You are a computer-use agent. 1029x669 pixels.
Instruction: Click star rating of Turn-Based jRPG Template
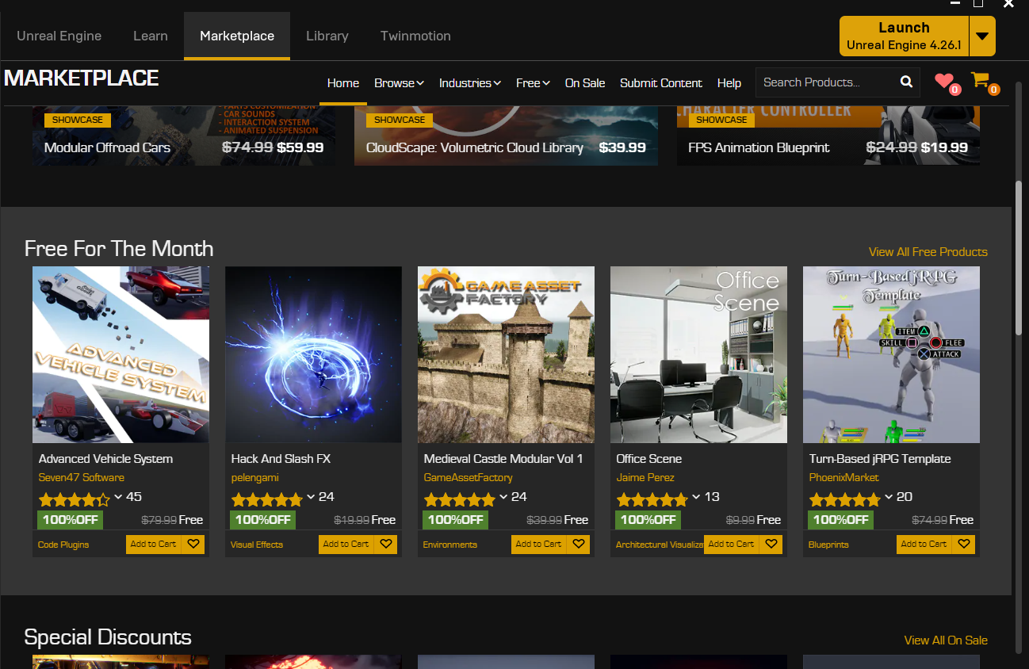(x=844, y=499)
